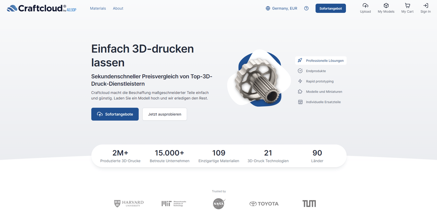Click the MIT logo

174,204
